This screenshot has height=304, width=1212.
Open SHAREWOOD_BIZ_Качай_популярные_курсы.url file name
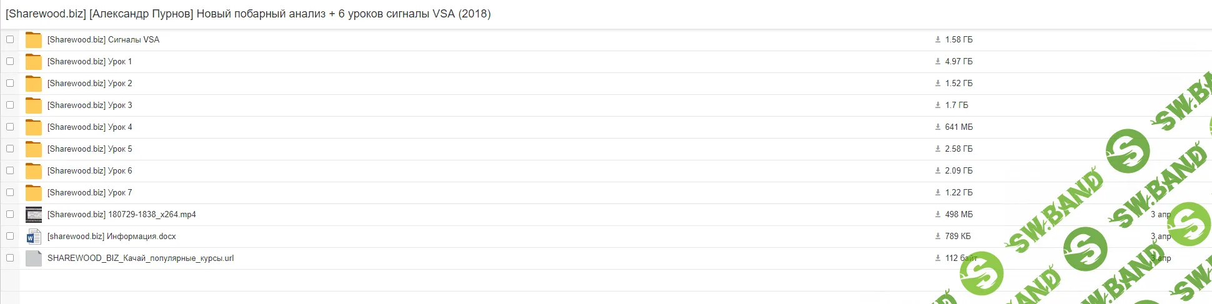(x=141, y=258)
